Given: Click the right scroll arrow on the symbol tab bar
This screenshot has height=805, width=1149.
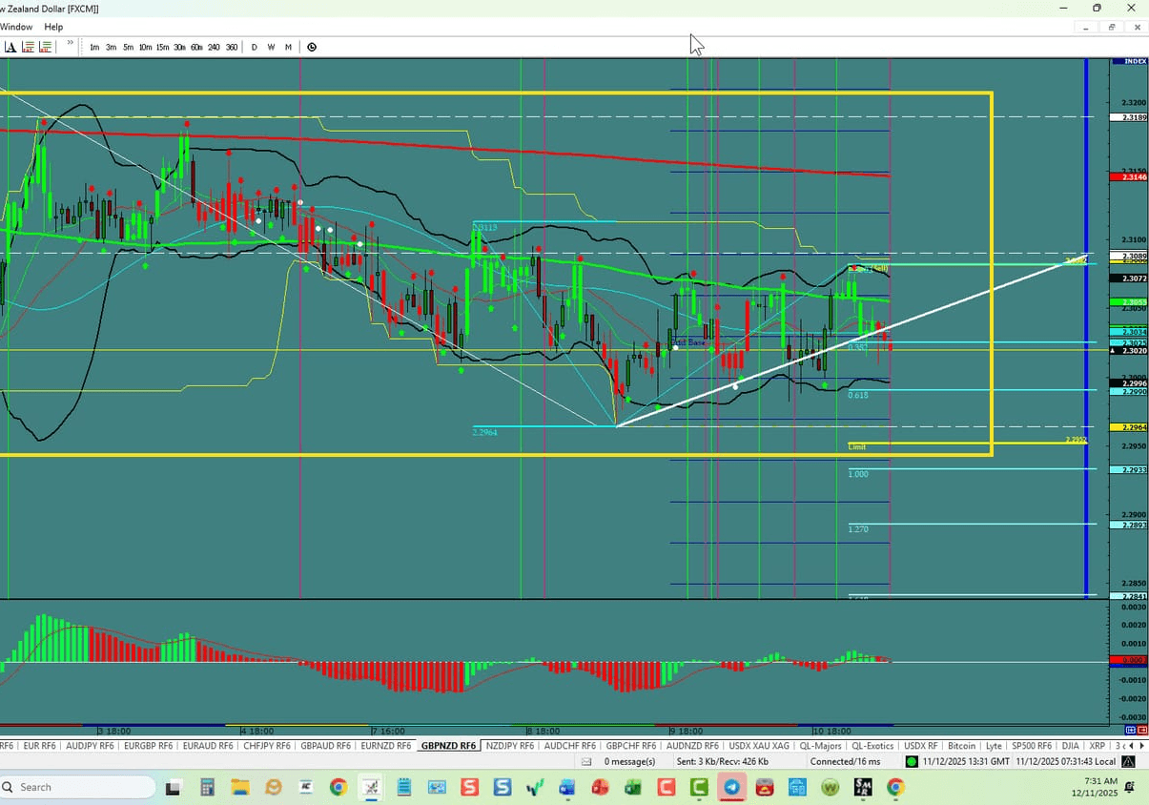Looking at the screenshot, I should [1140, 746].
